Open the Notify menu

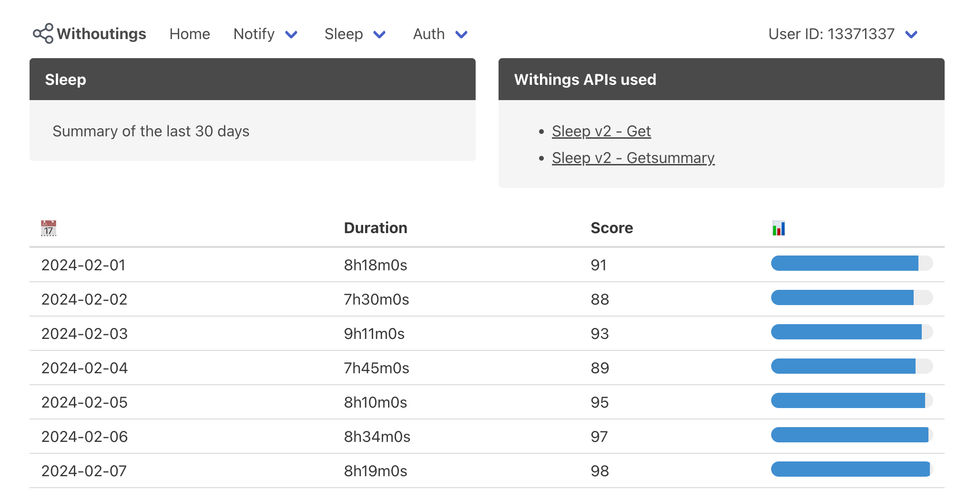(254, 34)
